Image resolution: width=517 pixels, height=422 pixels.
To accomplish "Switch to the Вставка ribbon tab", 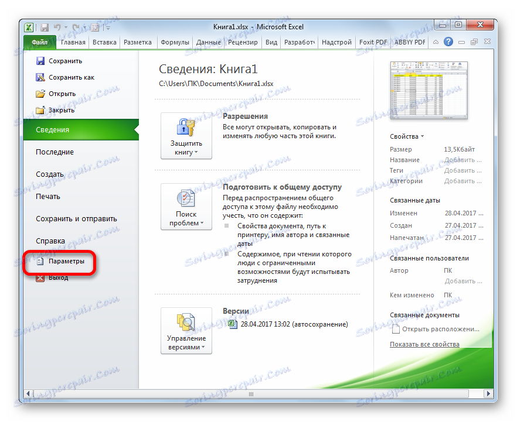I will pos(104,42).
